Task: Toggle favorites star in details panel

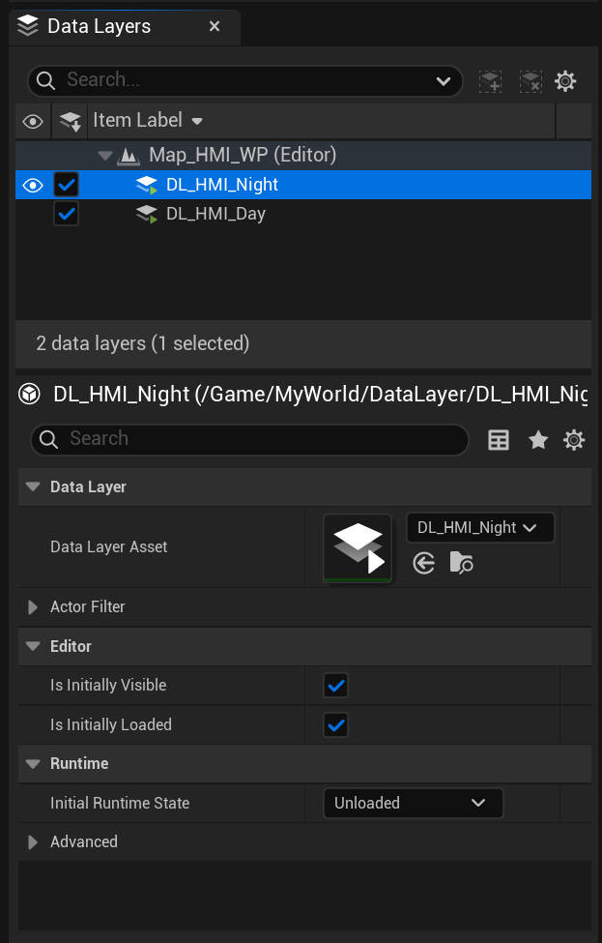Action: (538, 440)
